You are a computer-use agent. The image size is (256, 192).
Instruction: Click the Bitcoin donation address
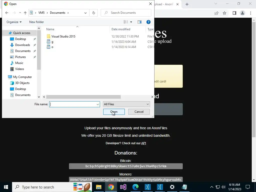pos(126,166)
